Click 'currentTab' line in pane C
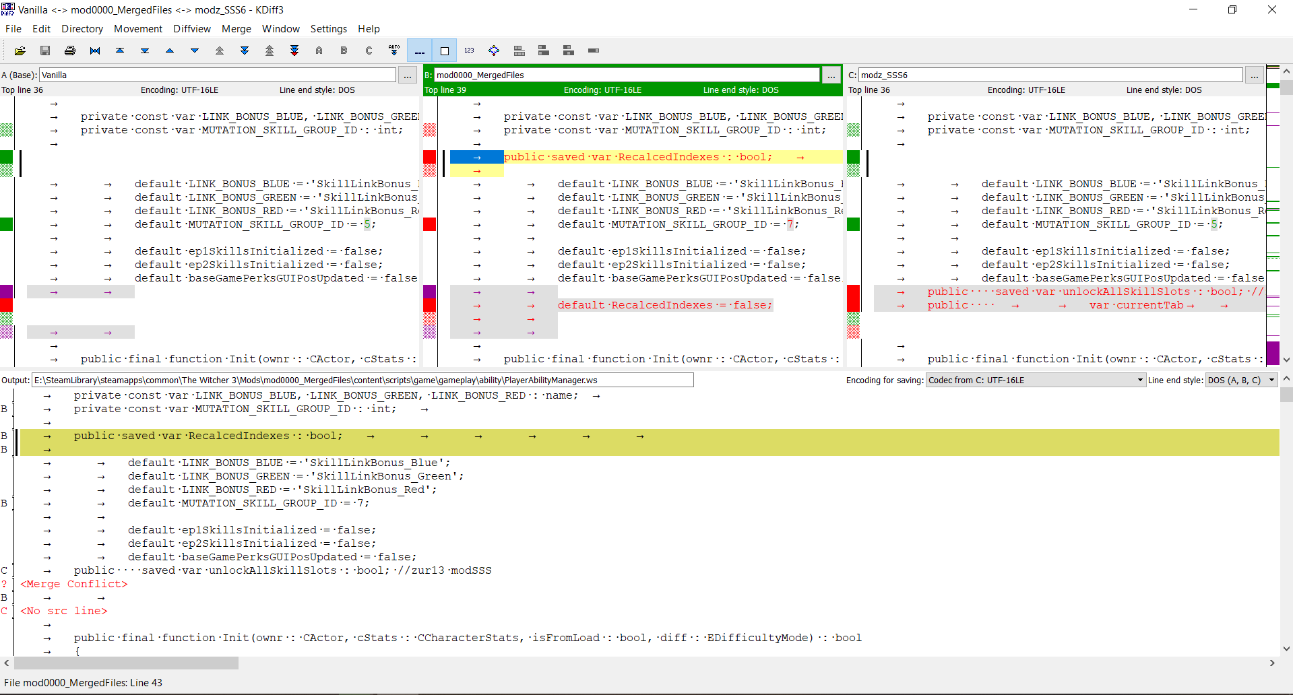The image size is (1293, 695). coord(1069,305)
